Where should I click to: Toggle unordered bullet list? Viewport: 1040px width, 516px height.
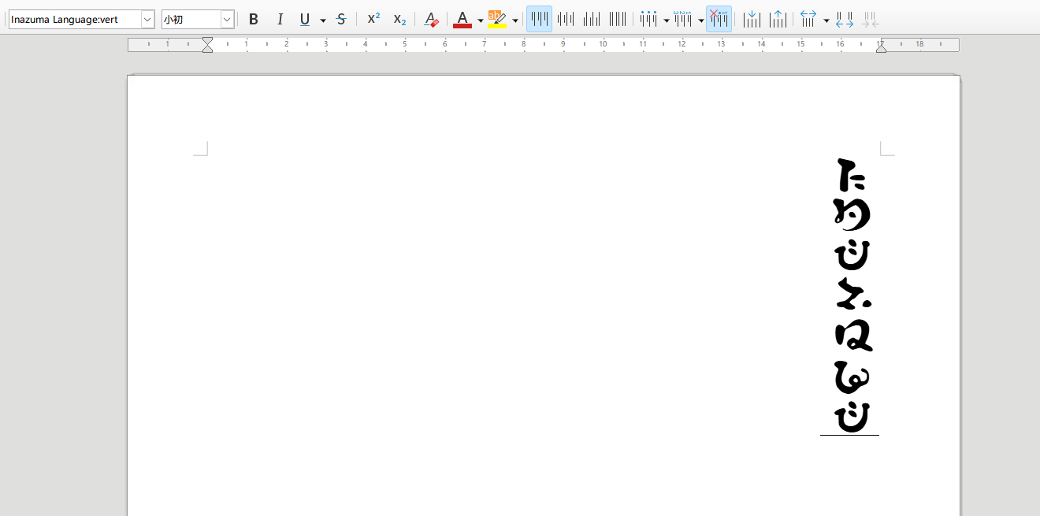[648, 19]
